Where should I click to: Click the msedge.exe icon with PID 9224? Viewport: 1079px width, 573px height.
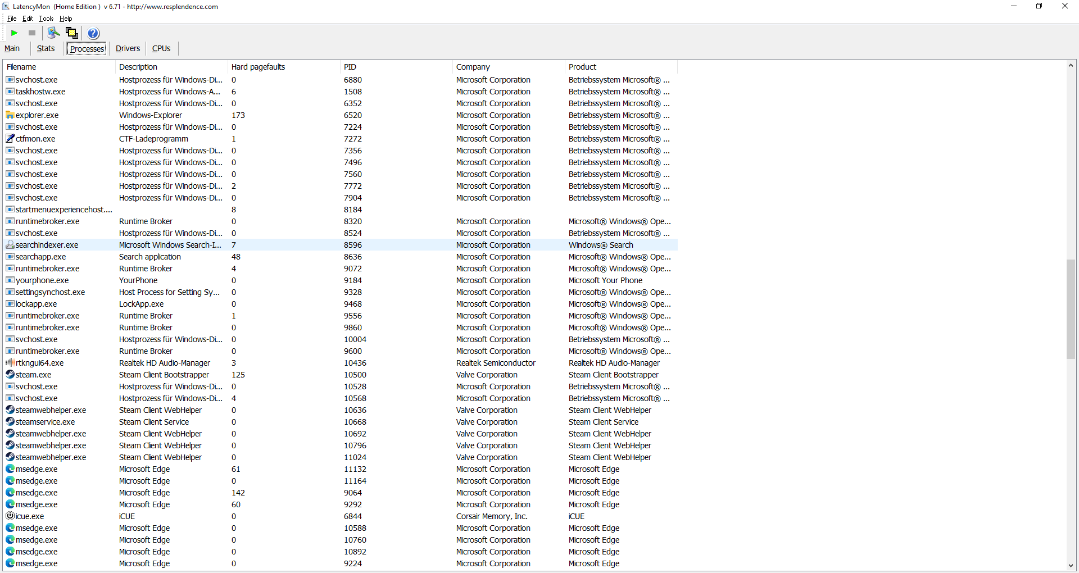pyautogui.click(x=10, y=563)
